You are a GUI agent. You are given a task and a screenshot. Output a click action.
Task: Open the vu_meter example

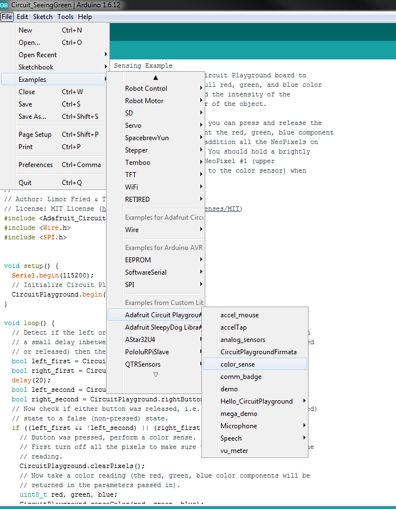tap(255, 451)
